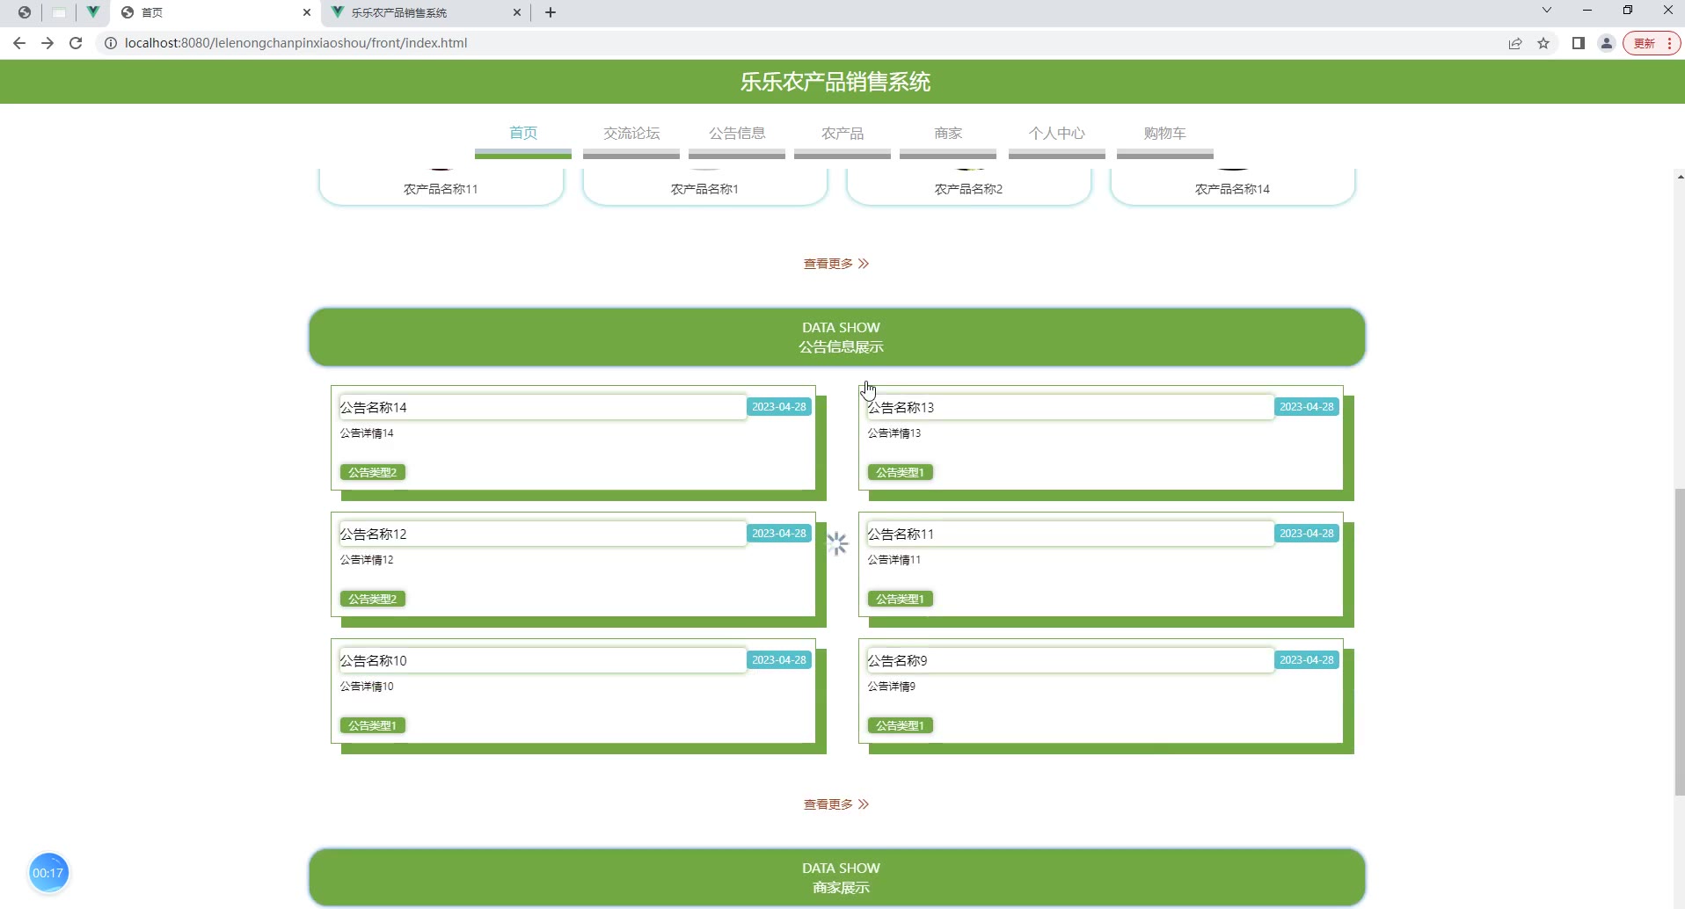Click the date badge on 公告名称11

(x=1307, y=534)
